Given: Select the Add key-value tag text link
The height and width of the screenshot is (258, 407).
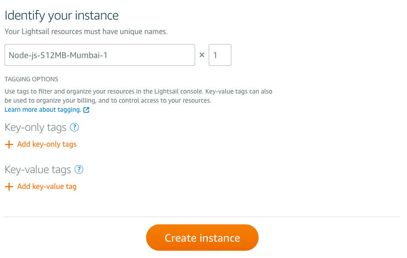Looking at the screenshot, I should pos(47,187).
